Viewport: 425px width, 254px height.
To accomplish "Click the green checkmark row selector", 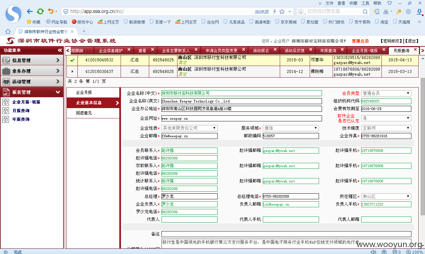I will click(x=72, y=60).
